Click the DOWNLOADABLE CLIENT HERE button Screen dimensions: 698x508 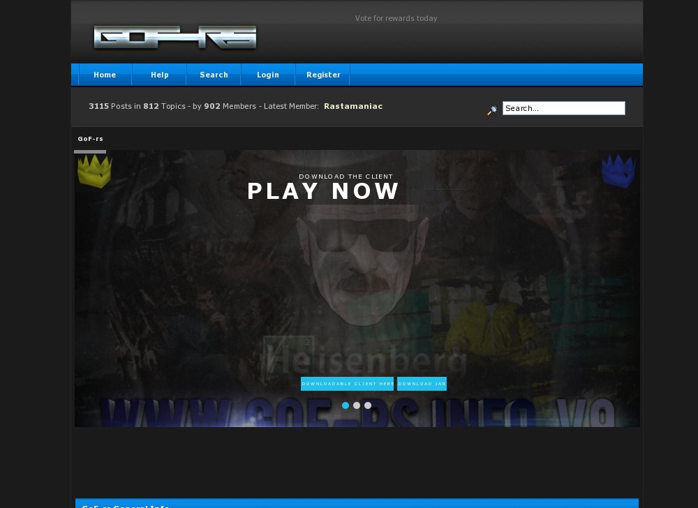(348, 384)
